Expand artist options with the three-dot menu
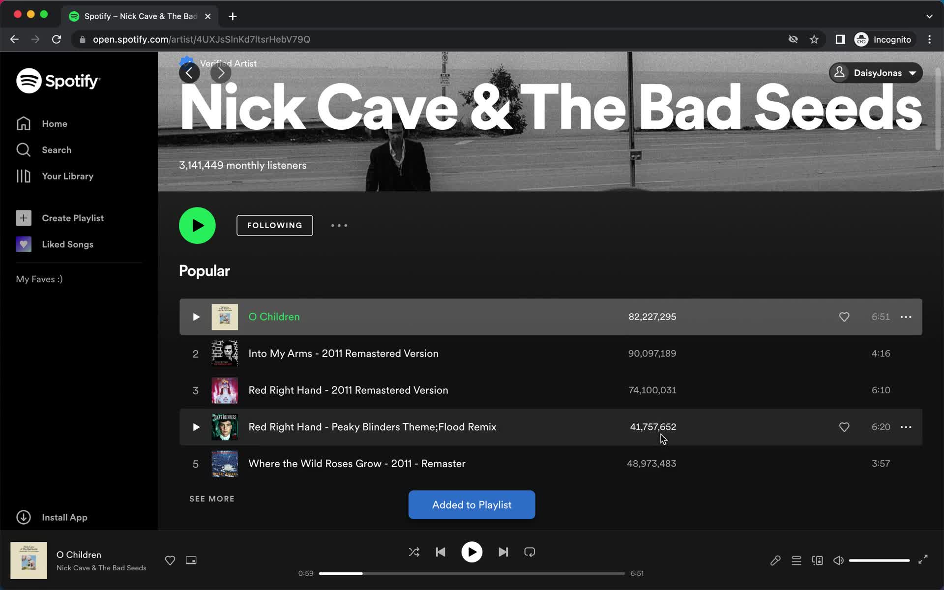 click(x=338, y=225)
